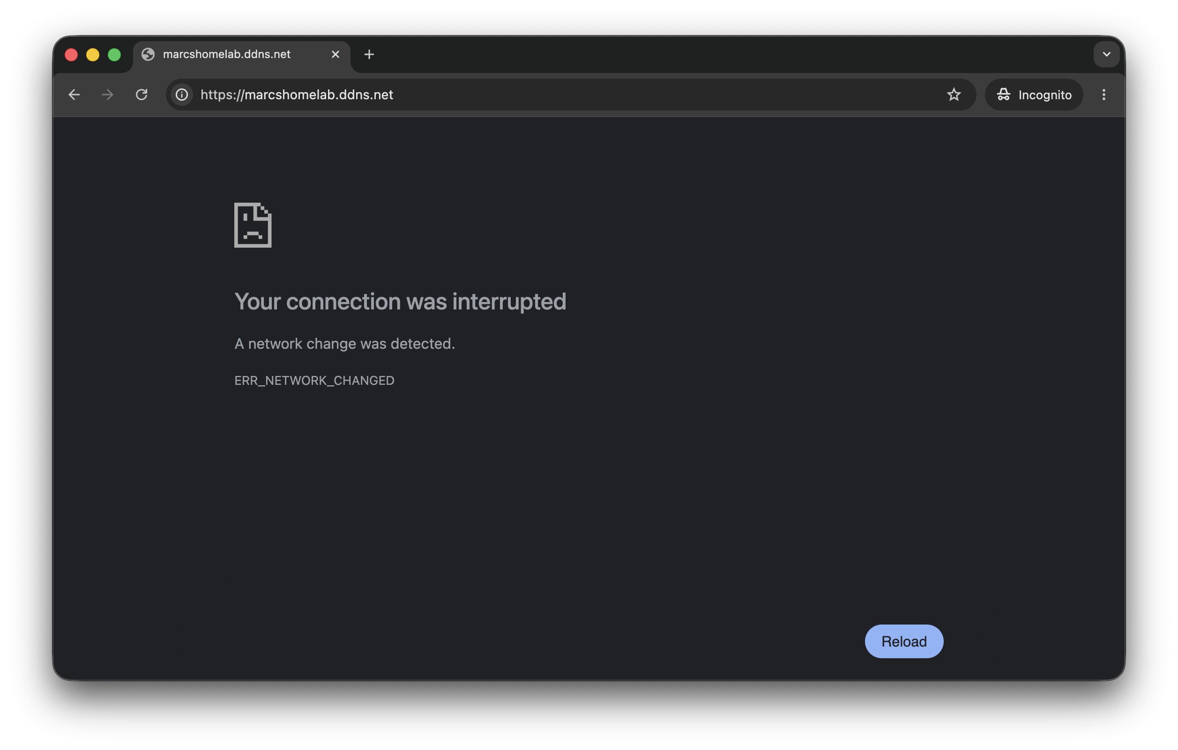Maximize window with green button
This screenshot has height=750, width=1178.
[114, 55]
